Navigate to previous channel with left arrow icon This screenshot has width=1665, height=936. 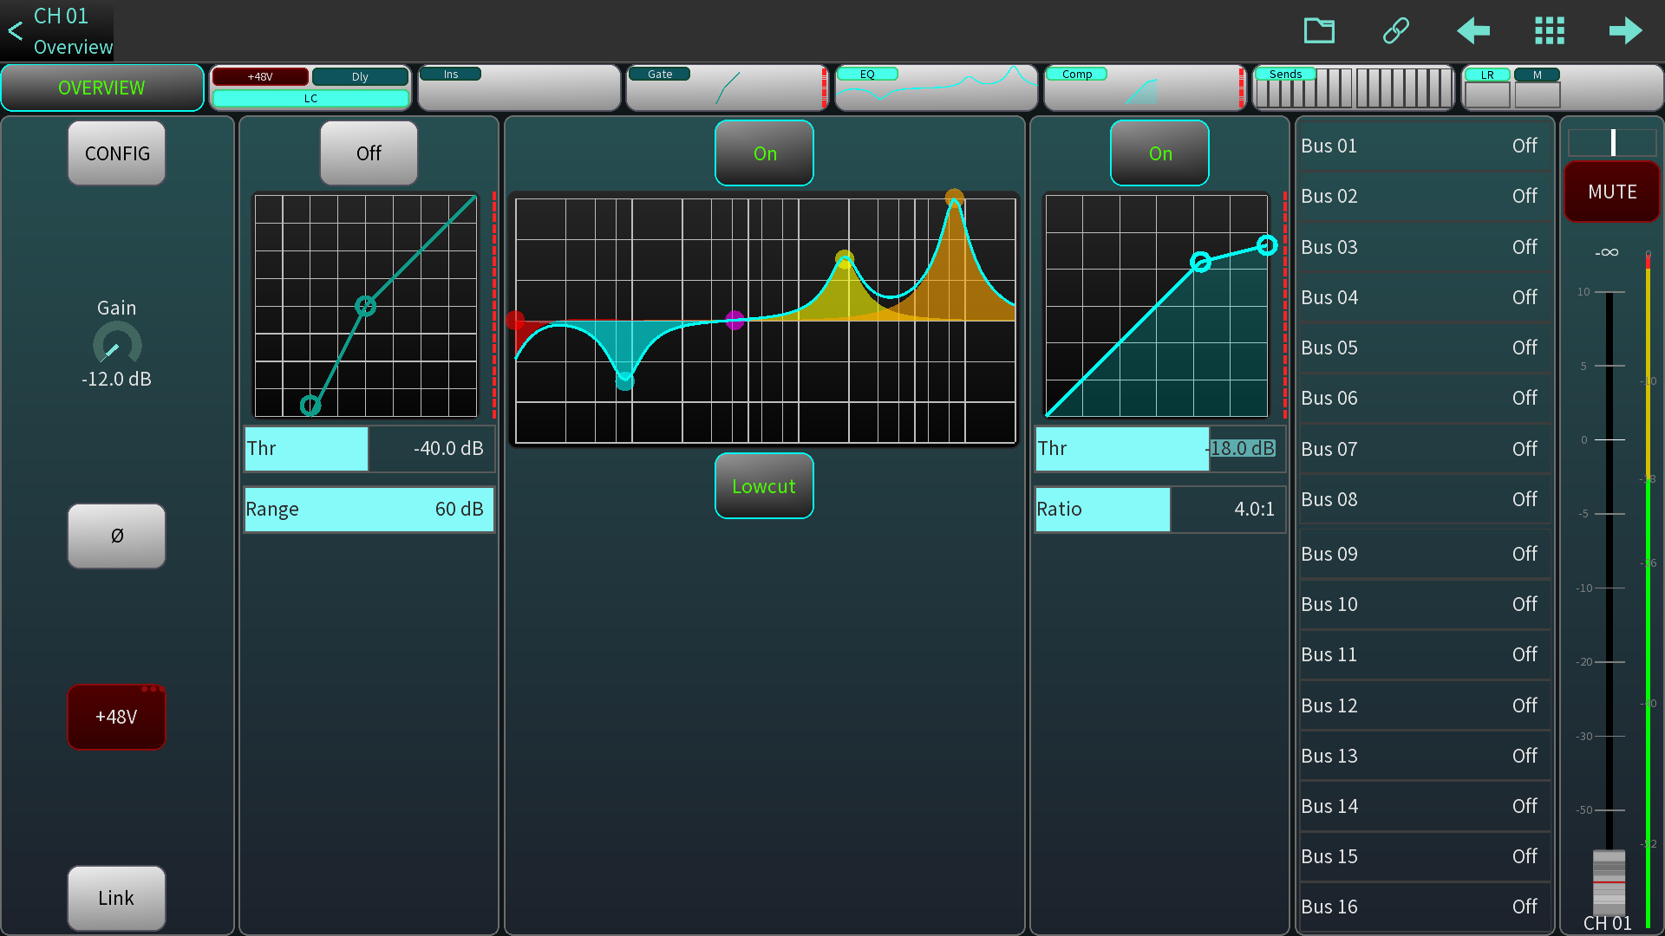click(1472, 31)
